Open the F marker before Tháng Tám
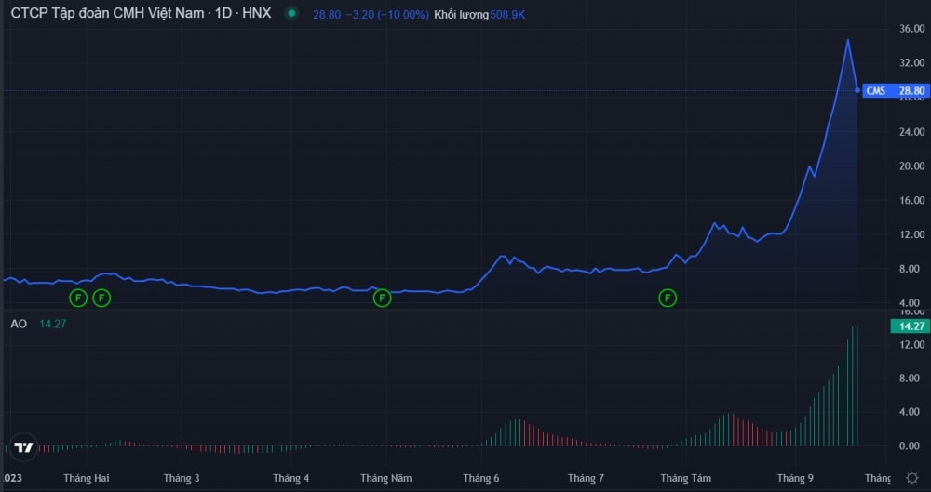This screenshot has width=931, height=492. tap(668, 298)
